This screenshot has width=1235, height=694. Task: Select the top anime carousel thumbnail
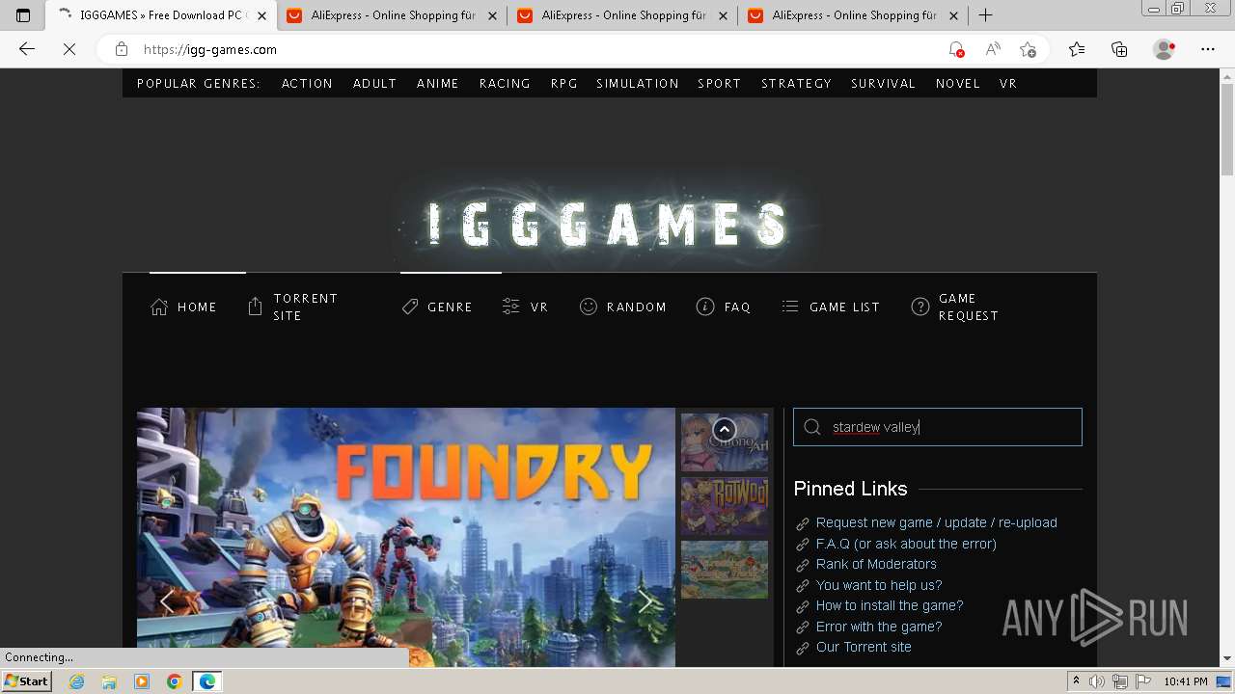tap(725, 441)
